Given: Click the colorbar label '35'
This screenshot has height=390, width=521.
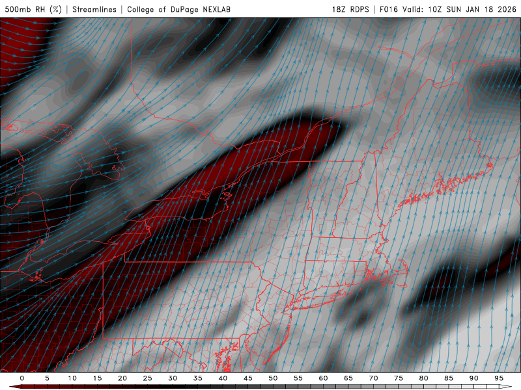Looking at the screenshot, I should 198,378.
